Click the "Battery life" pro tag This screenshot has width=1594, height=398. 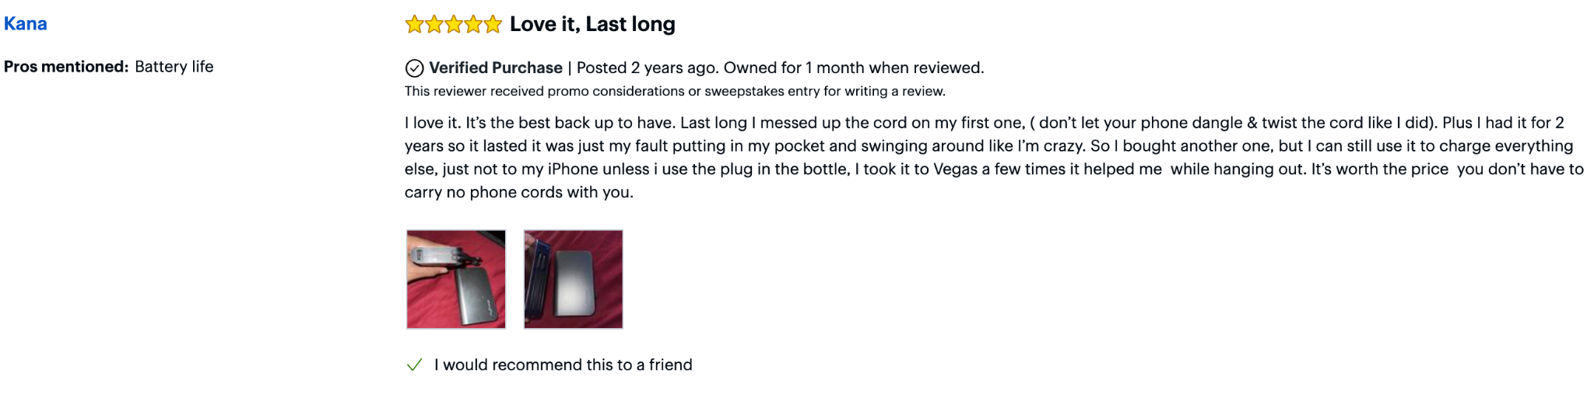[x=174, y=67]
